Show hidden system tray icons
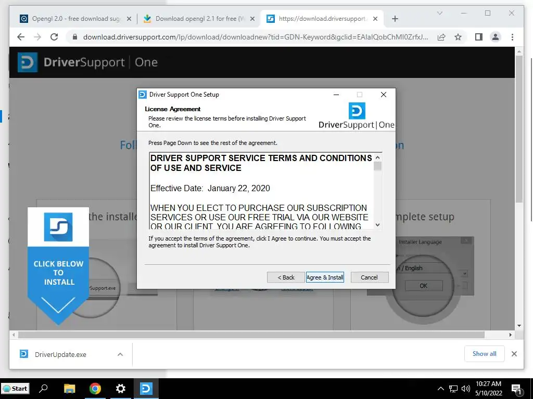The height and width of the screenshot is (399, 533). [440, 389]
